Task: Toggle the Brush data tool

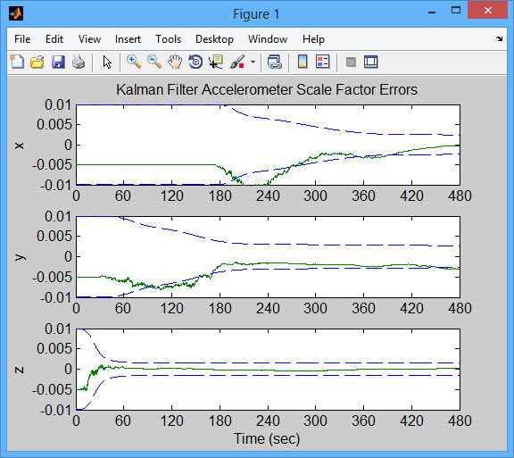Action: 237,62
